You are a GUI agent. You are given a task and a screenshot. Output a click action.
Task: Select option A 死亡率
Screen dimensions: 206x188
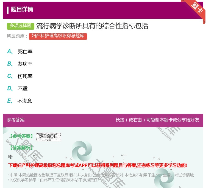click(20, 52)
